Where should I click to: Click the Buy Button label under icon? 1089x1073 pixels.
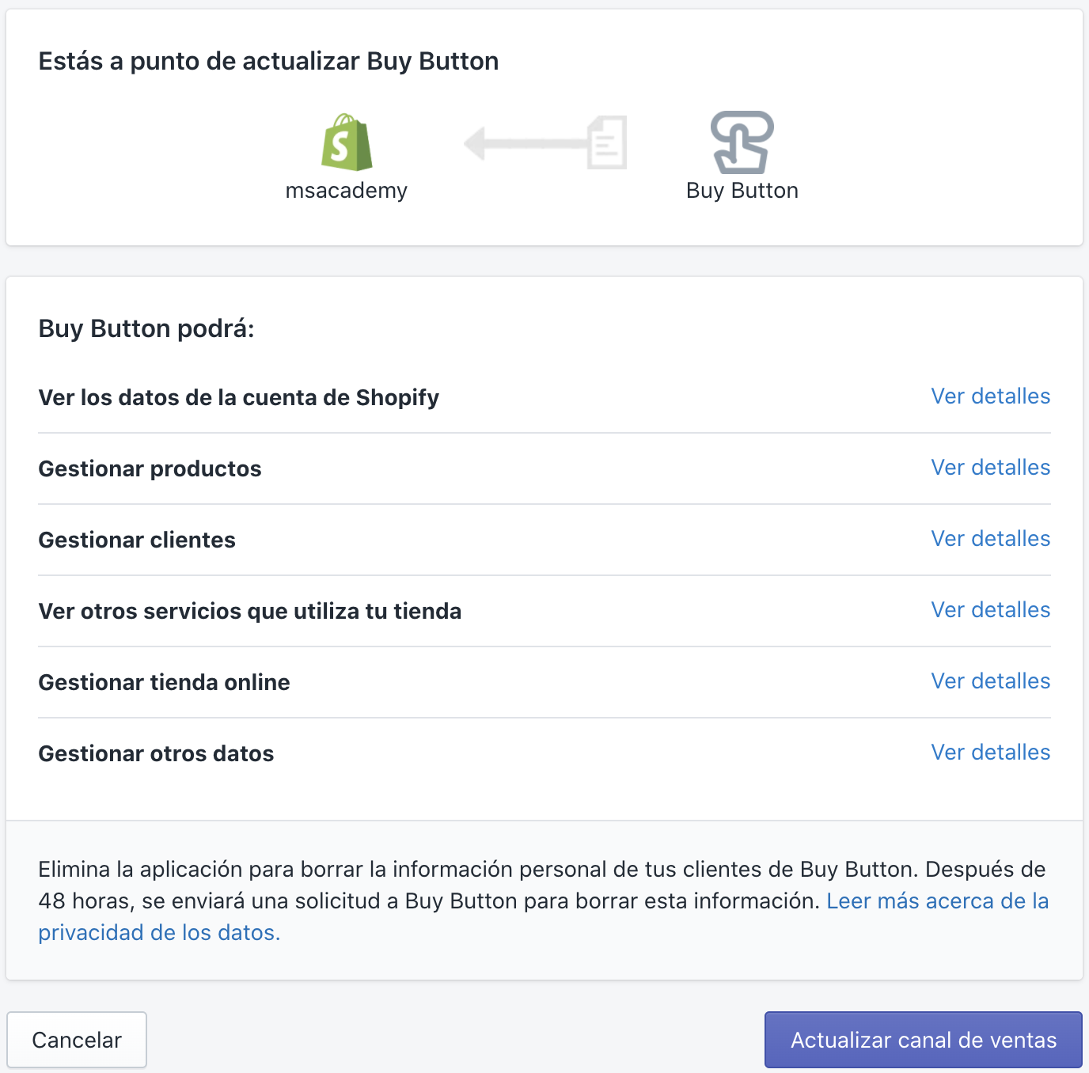[742, 191]
